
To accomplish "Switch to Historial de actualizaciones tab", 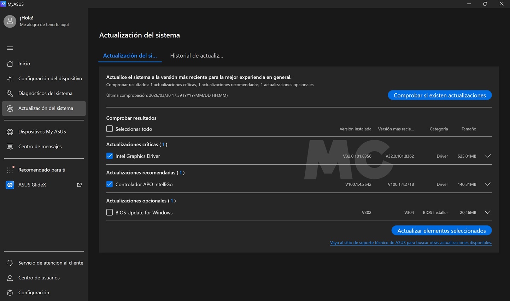I will point(197,55).
